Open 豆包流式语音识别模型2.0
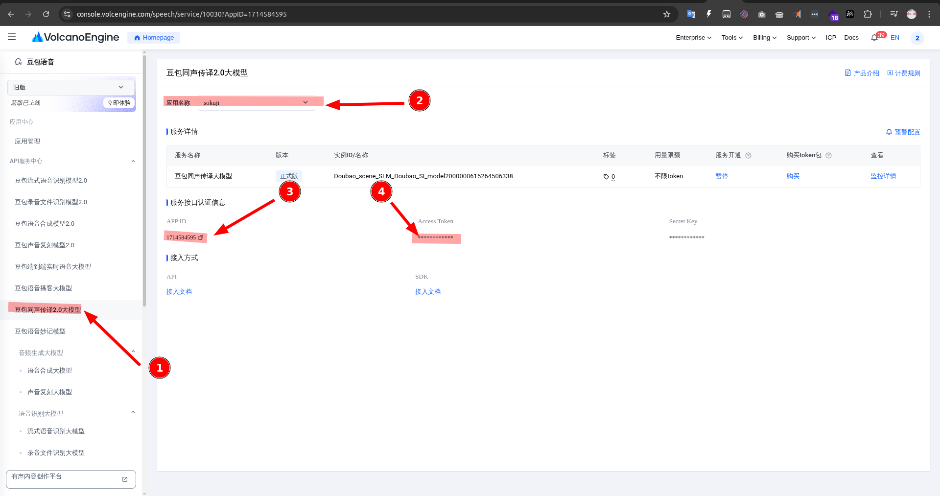The width and height of the screenshot is (940, 496). tap(51, 181)
